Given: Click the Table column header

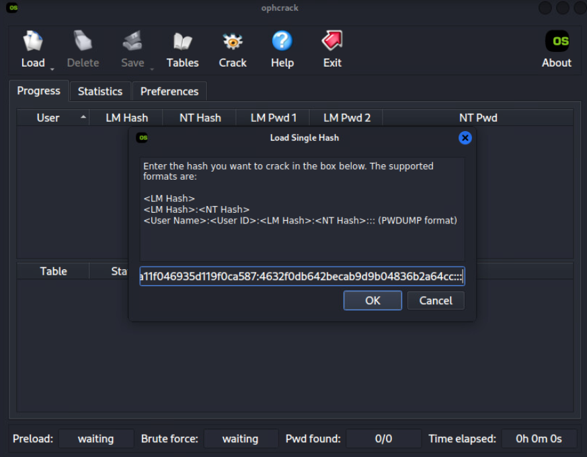Looking at the screenshot, I should click(53, 271).
